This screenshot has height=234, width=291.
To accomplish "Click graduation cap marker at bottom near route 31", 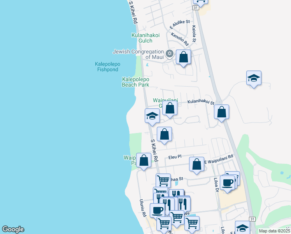I will click(x=242, y=227).
